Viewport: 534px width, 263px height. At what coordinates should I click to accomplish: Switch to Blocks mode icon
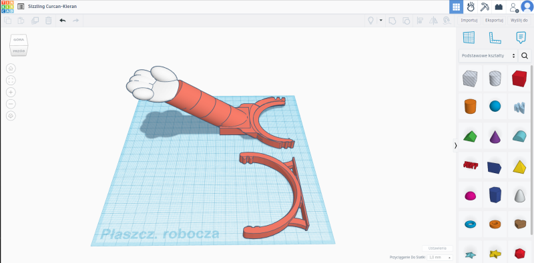coord(499,7)
